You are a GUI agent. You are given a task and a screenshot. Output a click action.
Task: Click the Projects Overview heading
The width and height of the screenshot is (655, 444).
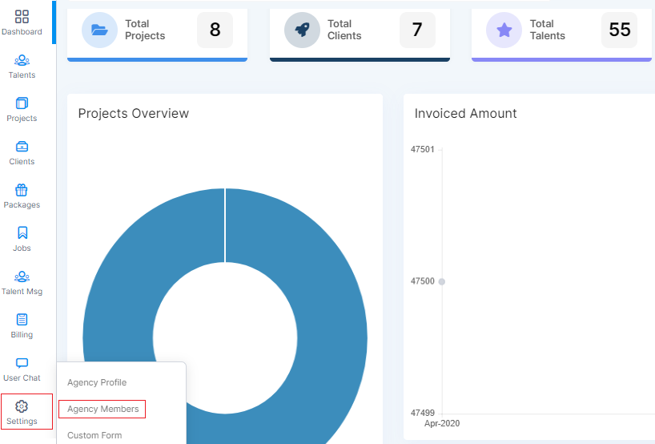(133, 113)
